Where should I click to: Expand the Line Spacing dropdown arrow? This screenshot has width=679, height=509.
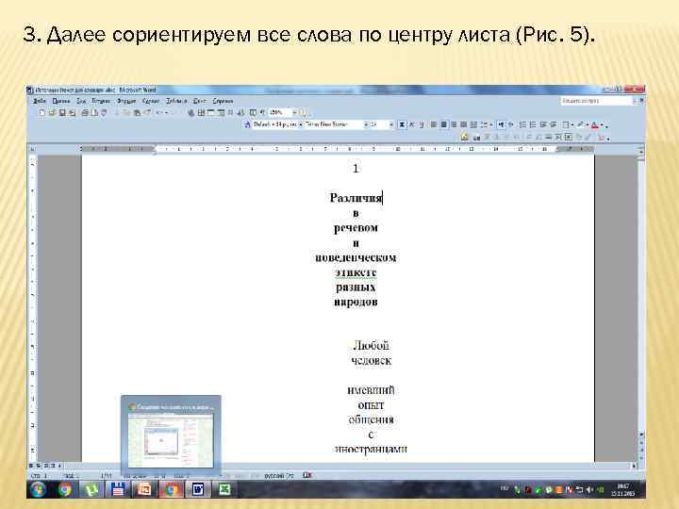pyautogui.click(x=491, y=124)
